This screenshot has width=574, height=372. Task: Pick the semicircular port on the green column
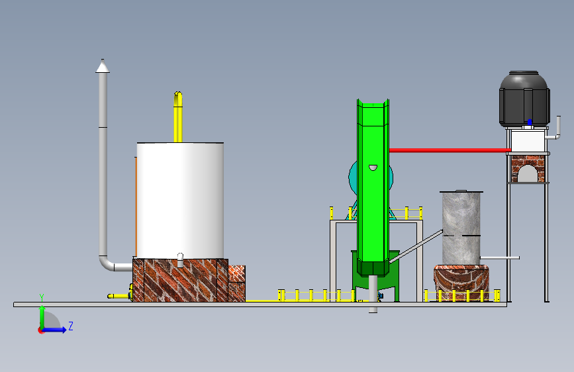click(373, 167)
